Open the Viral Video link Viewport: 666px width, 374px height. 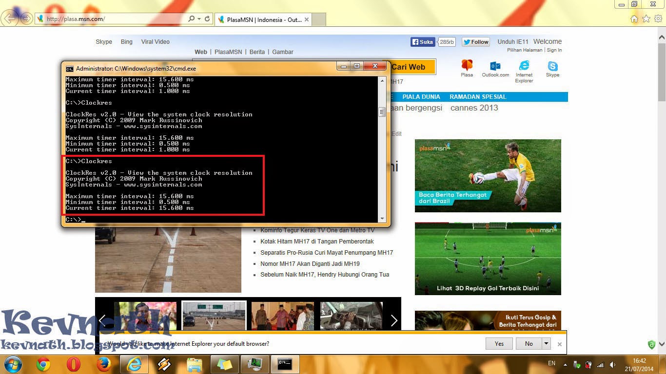(x=156, y=42)
